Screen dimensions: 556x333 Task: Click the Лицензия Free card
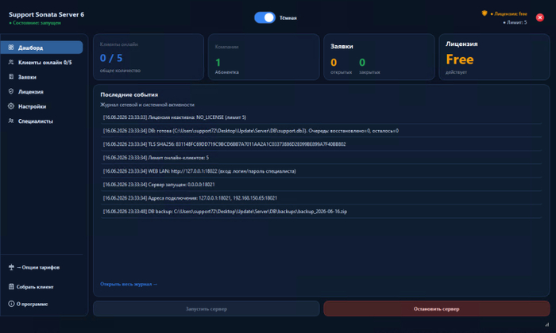(x=494, y=57)
